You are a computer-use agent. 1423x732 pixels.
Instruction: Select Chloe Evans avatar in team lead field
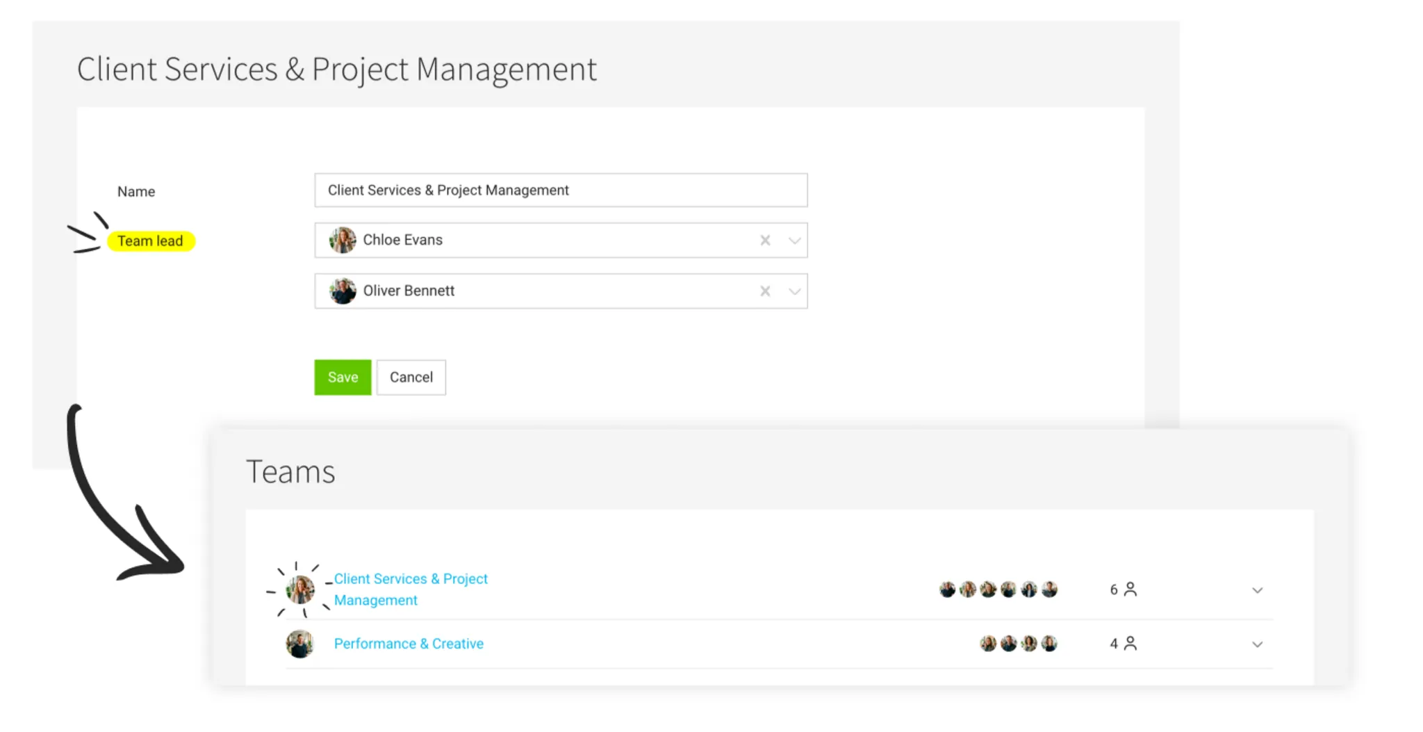(x=343, y=241)
